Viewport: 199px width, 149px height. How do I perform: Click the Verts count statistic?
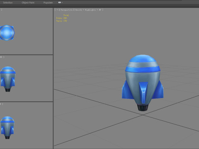pos(61,21)
